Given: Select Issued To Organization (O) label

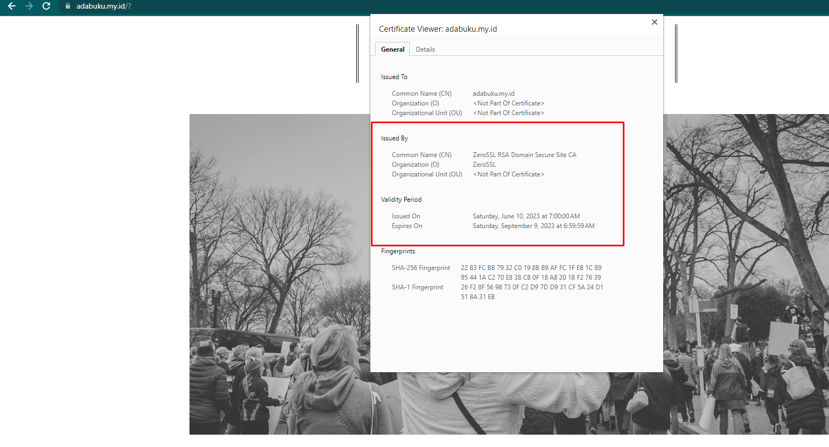Looking at the screenshot, I should 416,103.
